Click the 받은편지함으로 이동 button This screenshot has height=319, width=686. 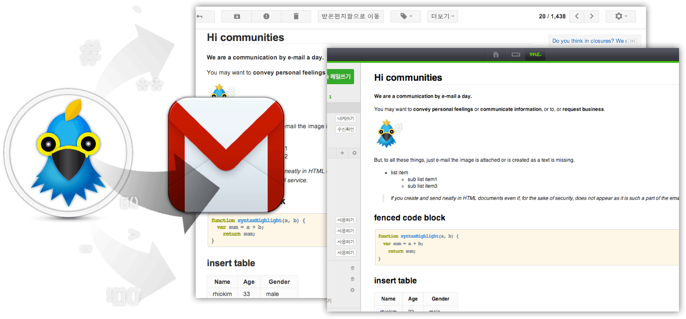coord(350,16)
